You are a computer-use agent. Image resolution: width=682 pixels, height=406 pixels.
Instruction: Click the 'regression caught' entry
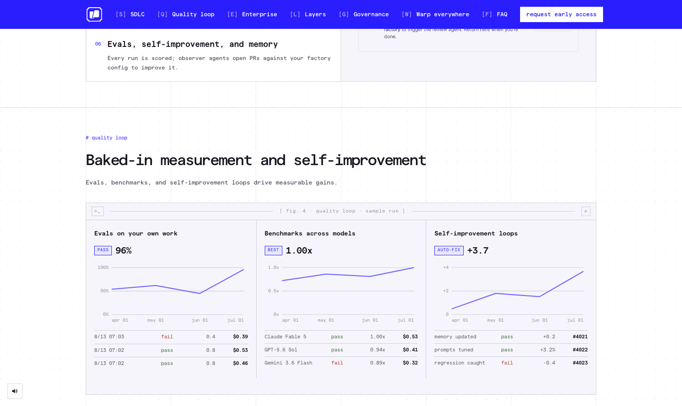pyautogui.click(x=460, y=363)
